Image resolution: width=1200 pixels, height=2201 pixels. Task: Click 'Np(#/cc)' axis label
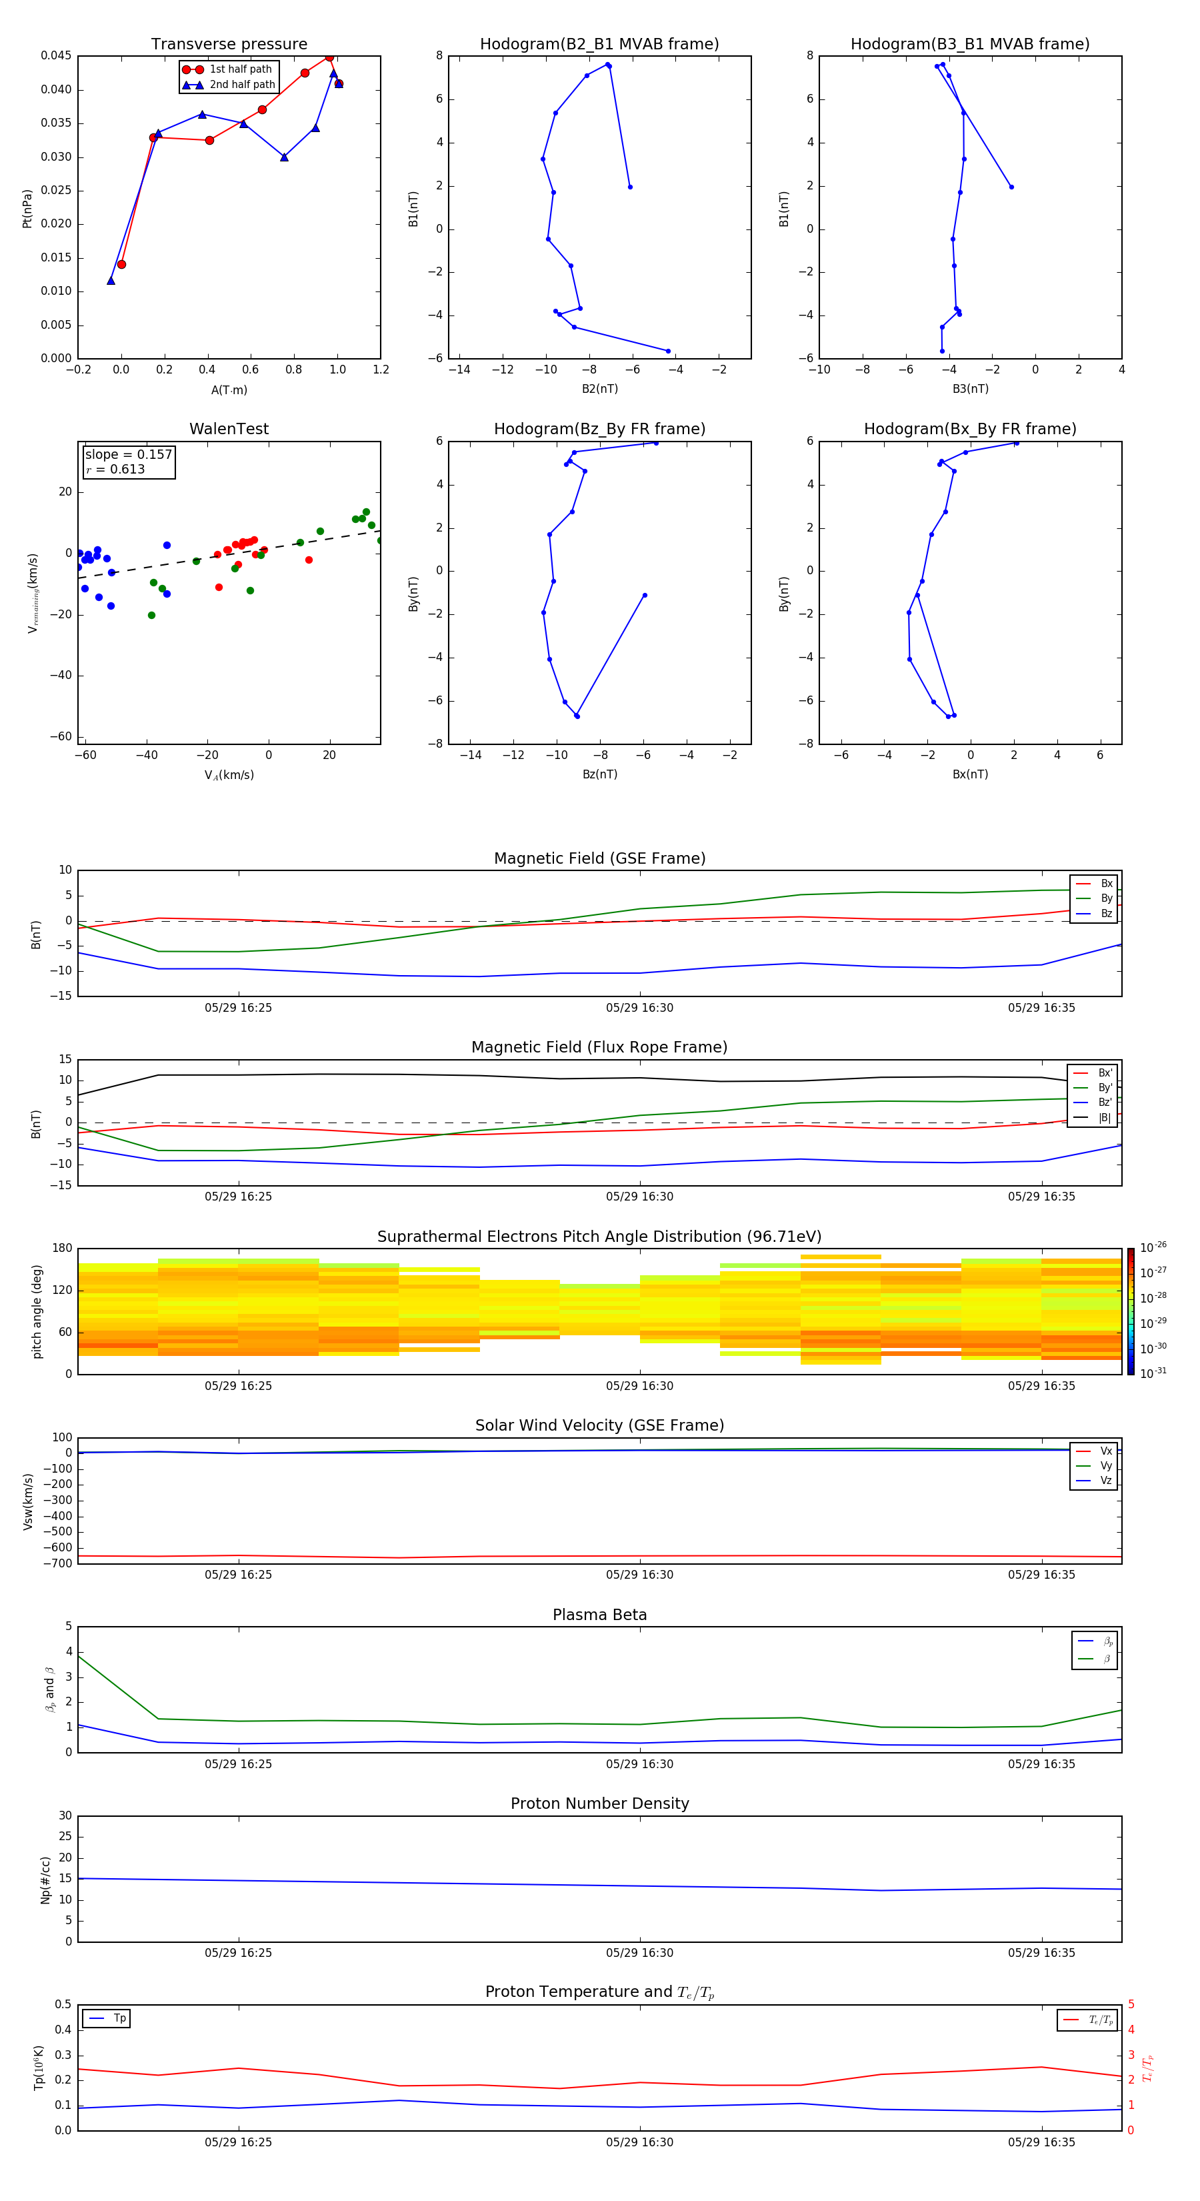point(45,1880)
